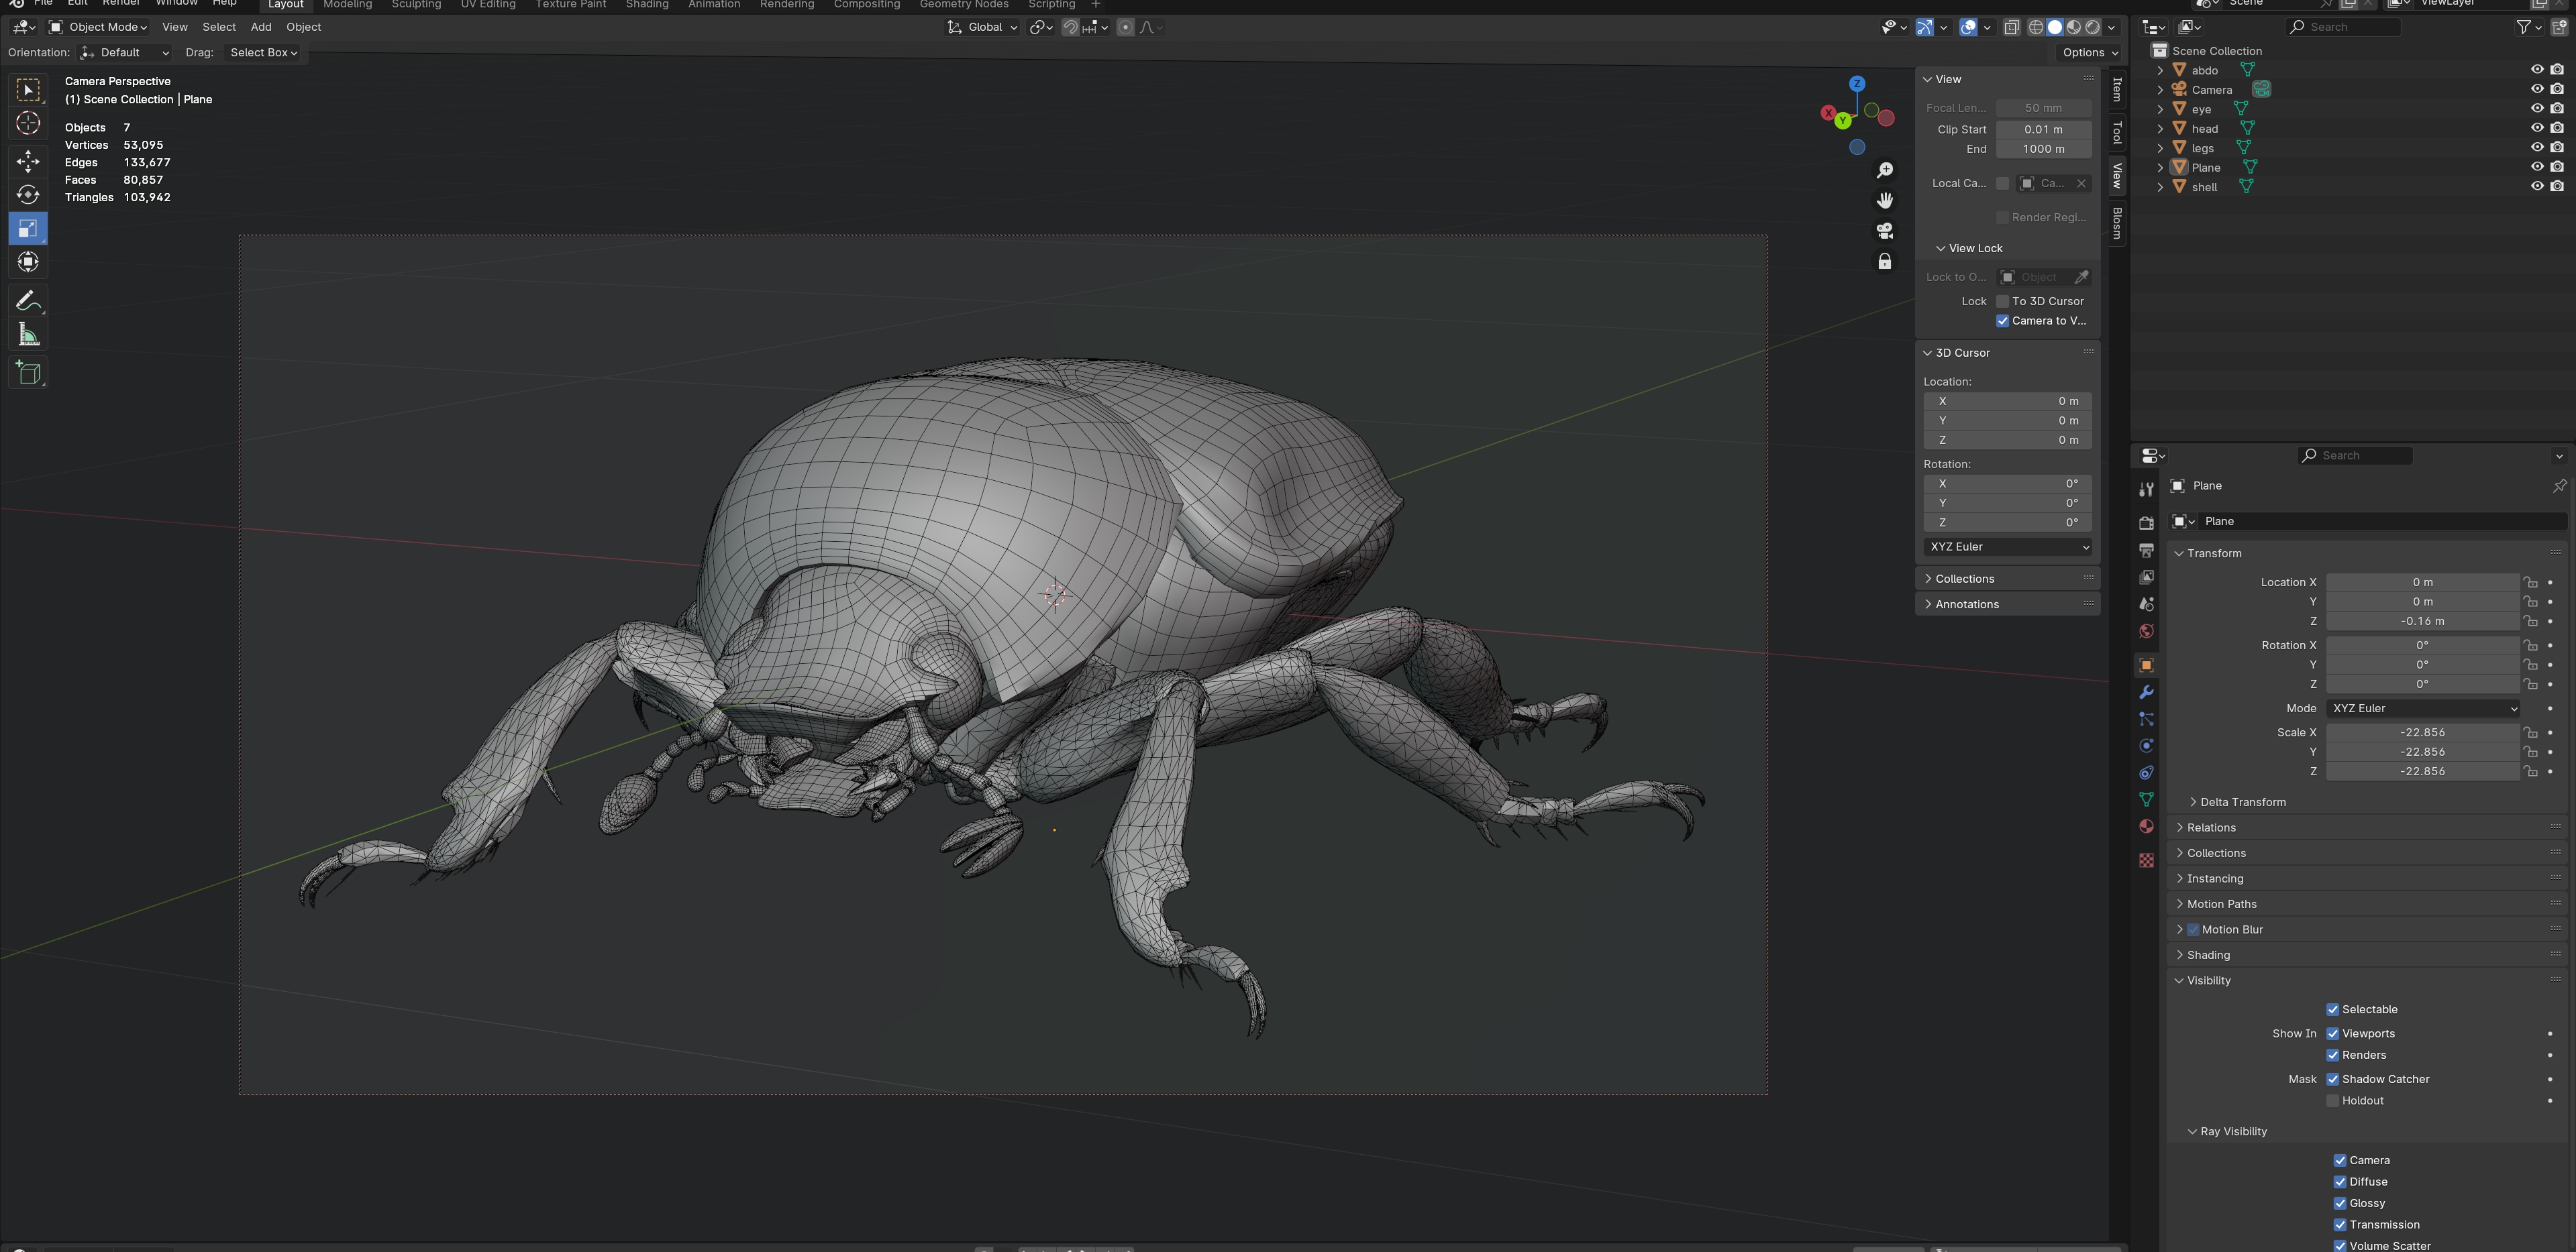
Task: Click the Options button in header
Action: (2089, 53)
